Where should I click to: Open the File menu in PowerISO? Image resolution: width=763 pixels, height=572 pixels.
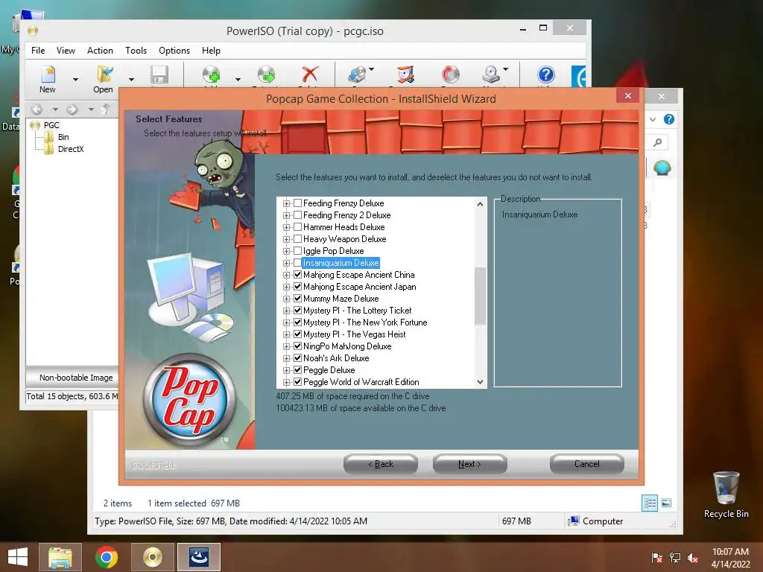[38, 50]
